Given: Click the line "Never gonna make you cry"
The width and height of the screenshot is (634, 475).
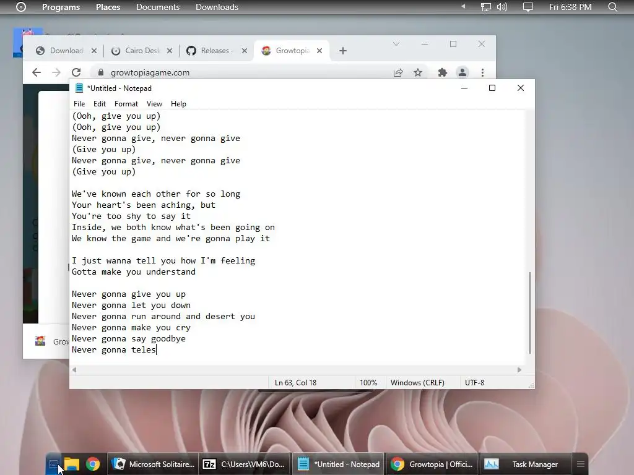Looking at the screenshot, I should tap(131, 328).
